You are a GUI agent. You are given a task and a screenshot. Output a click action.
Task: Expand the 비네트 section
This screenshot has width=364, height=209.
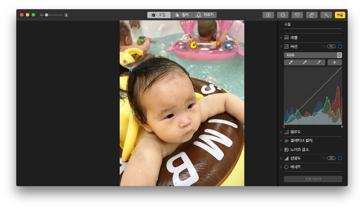click(x=281, y=167)
